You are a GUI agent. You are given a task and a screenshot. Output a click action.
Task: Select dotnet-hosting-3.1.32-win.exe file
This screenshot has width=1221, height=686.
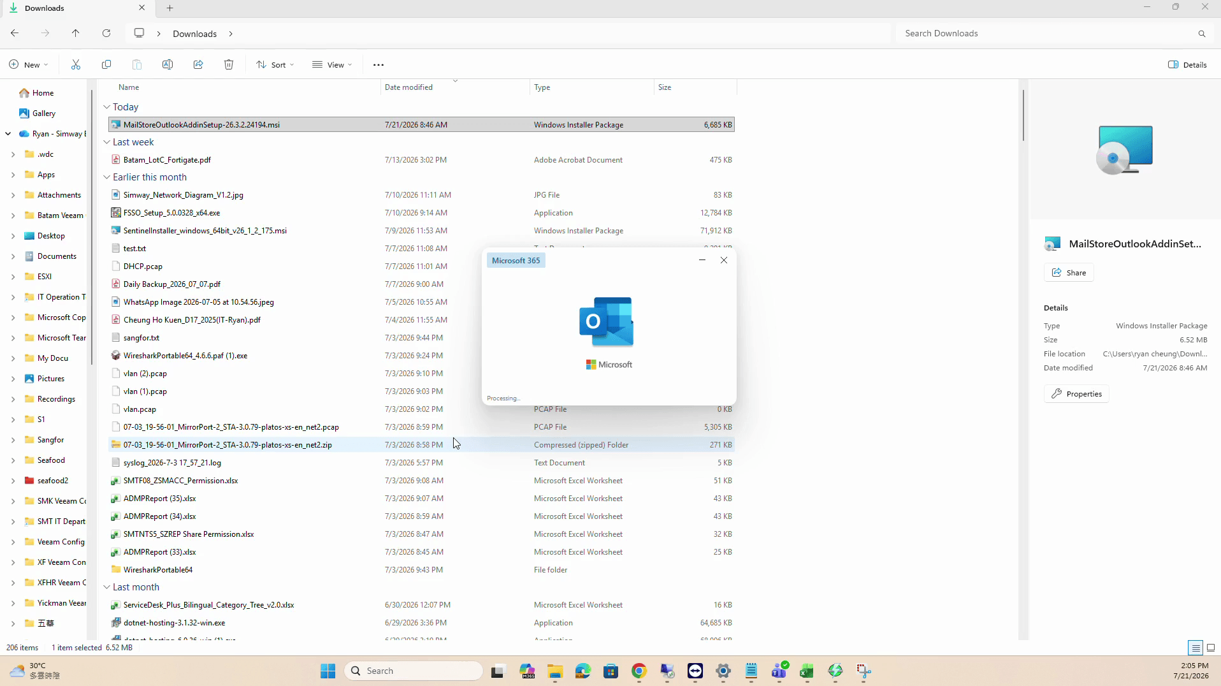click(x=421, y=623)
